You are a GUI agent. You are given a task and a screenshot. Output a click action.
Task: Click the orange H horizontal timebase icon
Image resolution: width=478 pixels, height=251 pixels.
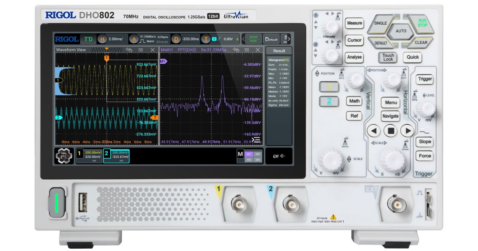pos(102,39)
